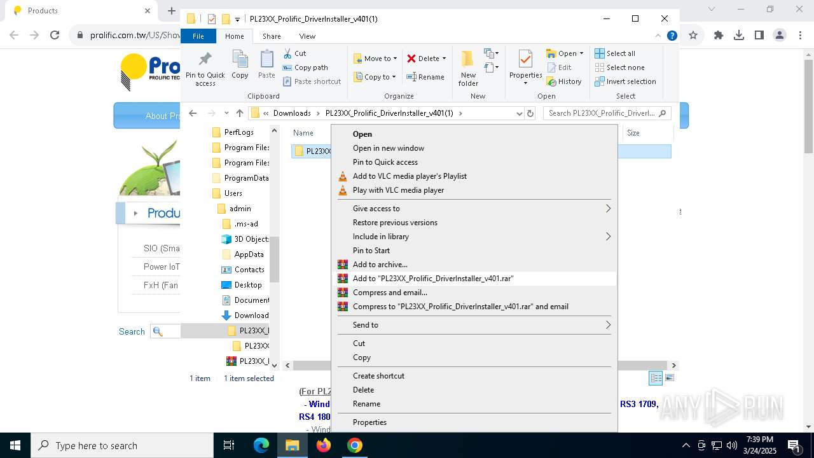Viewport: 814px width, 458px height.
Task: Switch to View ribbon tab
Action: (x=307, y=36)
